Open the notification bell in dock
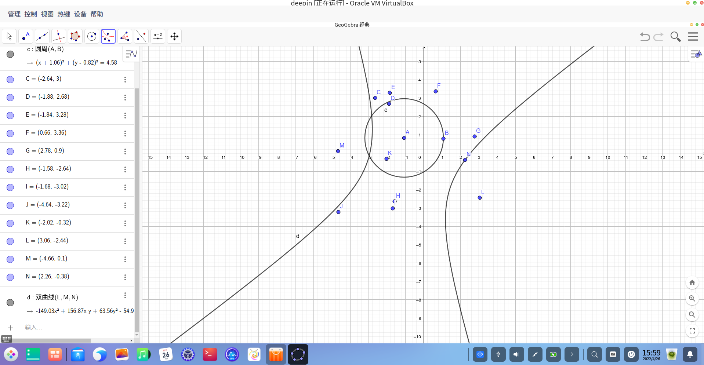The image size is (704, 365). [690, 354]
